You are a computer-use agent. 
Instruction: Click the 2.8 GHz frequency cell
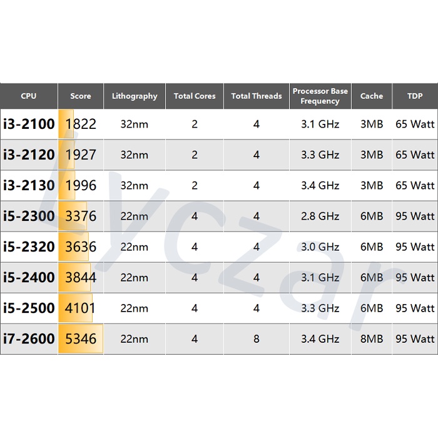click(320, 216)
